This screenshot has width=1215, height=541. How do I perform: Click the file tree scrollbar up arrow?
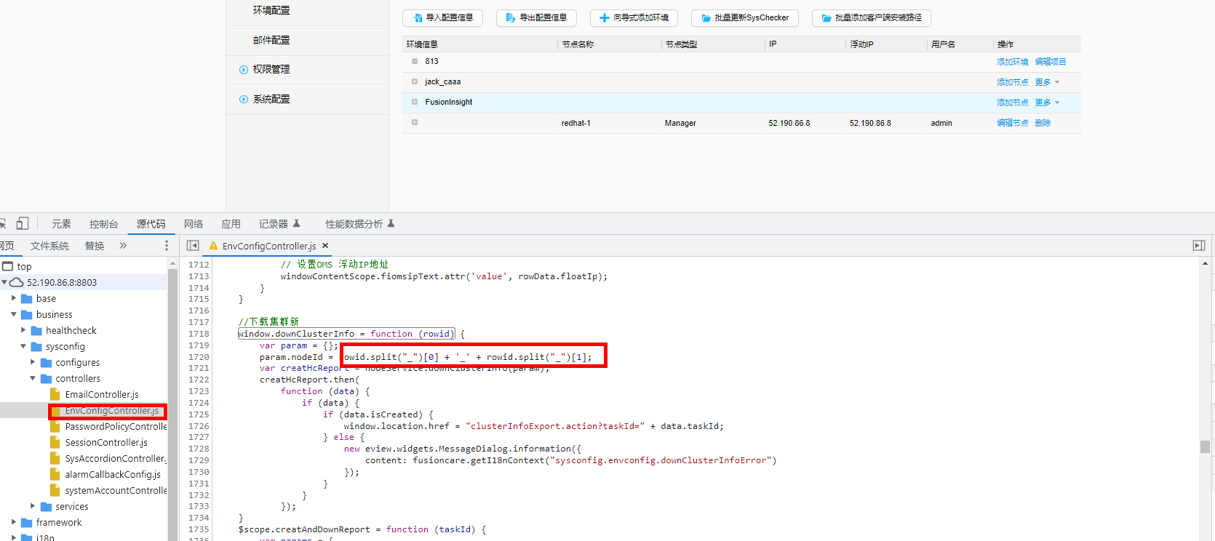coord(172,263)
